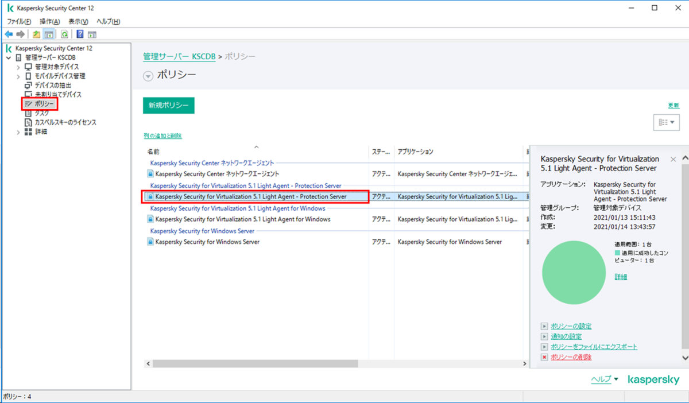Open the ヘルプ(H) menu

point(108,21)
